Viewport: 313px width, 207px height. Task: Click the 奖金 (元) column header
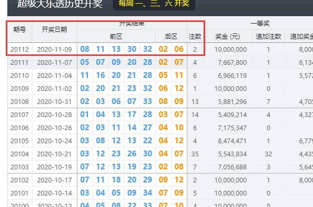228,37
